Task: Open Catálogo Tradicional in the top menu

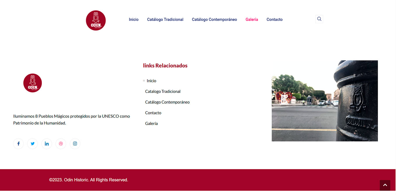Action: [x=165, y=19]
